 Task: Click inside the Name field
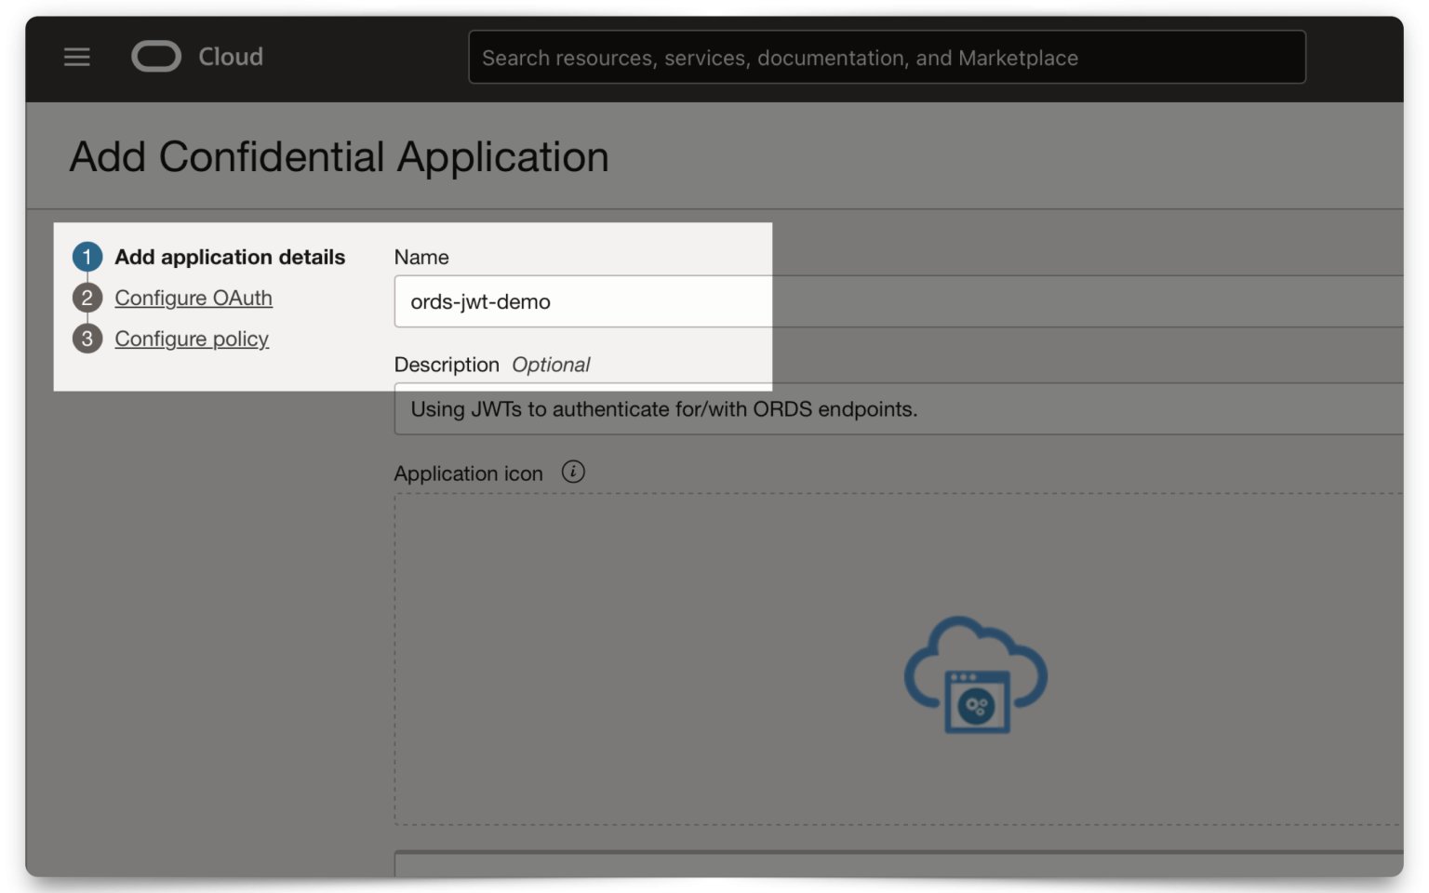(x=651, y=301)
